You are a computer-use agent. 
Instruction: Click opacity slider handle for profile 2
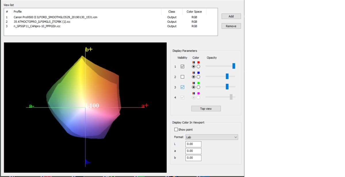[227, 76]
